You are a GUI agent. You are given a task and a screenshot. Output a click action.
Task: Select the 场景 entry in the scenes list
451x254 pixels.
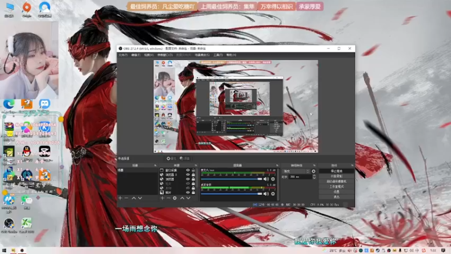137,170
